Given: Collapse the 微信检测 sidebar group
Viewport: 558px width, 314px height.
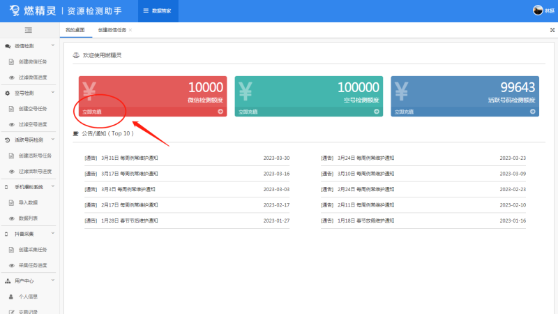Looking at the screenshot, I should 53,45.
